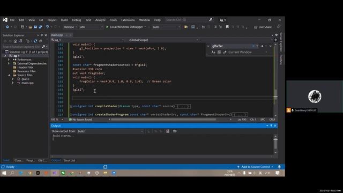Toggle Match Whole Word in Find box
The height and width of the screenshot is (193, 343).
tap(219, 53)
